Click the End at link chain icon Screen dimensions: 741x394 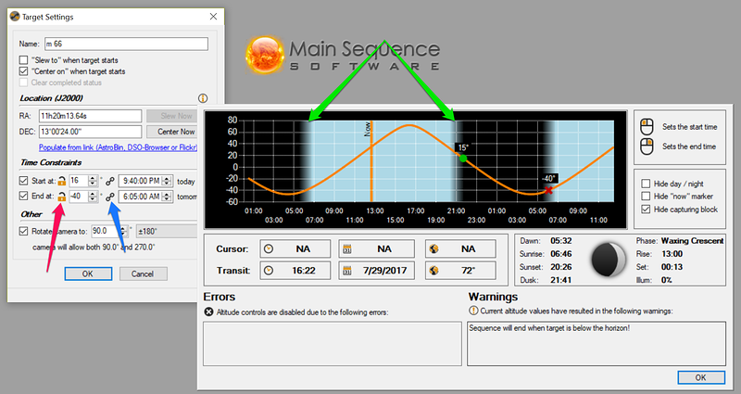(110, 197)
